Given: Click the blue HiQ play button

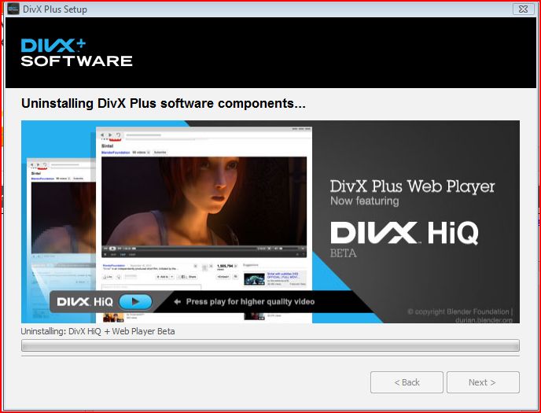Looking at the screenshot, I should click(x=135, y=302).
